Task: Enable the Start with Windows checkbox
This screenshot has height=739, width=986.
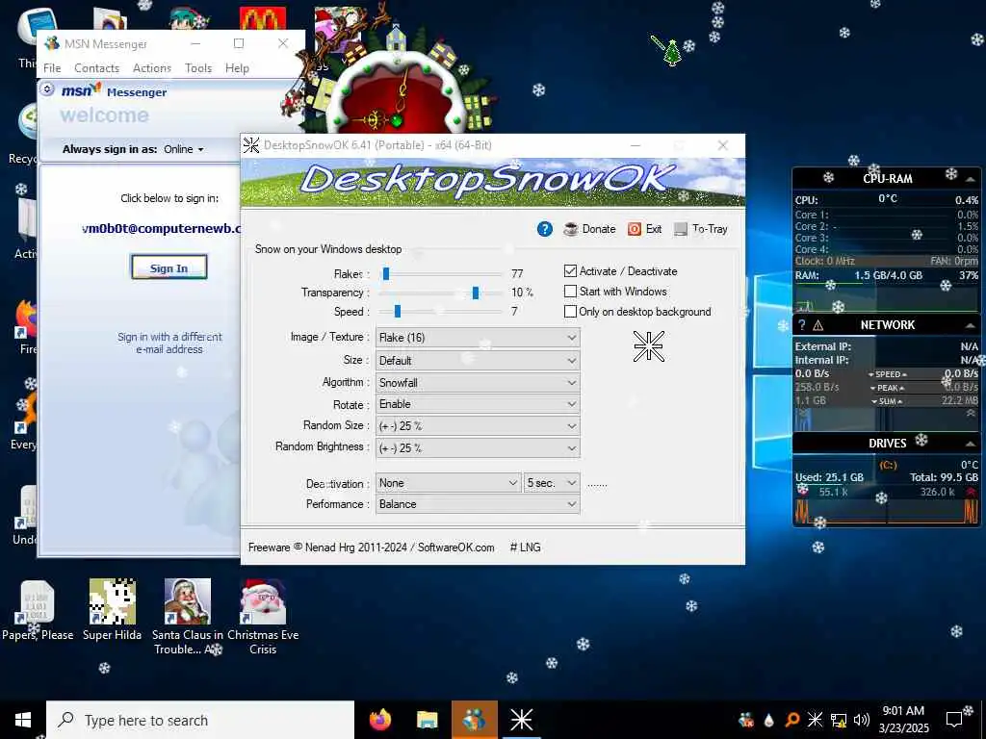Action: pyautogui.click(x=570, y=291)
